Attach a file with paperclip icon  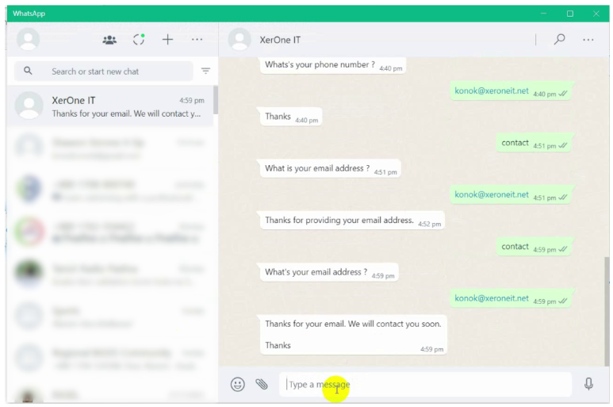(x=262, y=384)
